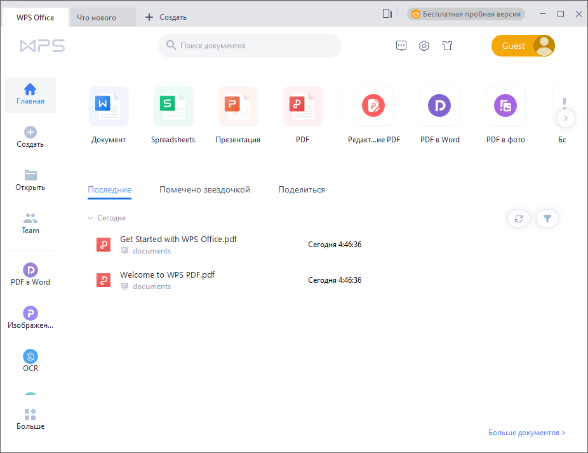Create a new Документ (Writer) file
Image resolution: width=588 pixels, height=453 pixels.
(x=109, y=115)
